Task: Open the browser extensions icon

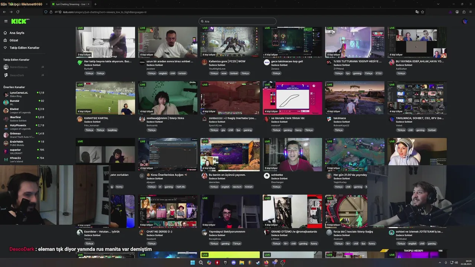Action: 464,12
